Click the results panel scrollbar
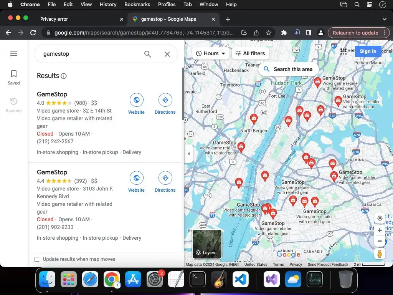This screenshot has width=393, height=295. pos(183,94)
